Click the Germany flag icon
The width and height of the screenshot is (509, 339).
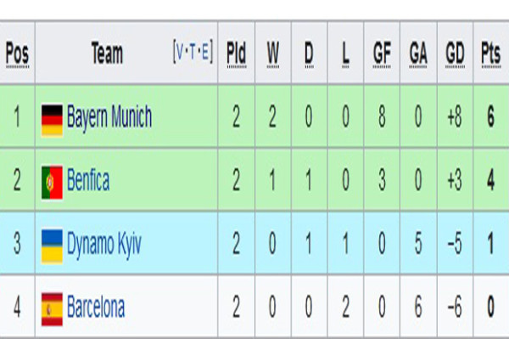[x=52, y=121]
